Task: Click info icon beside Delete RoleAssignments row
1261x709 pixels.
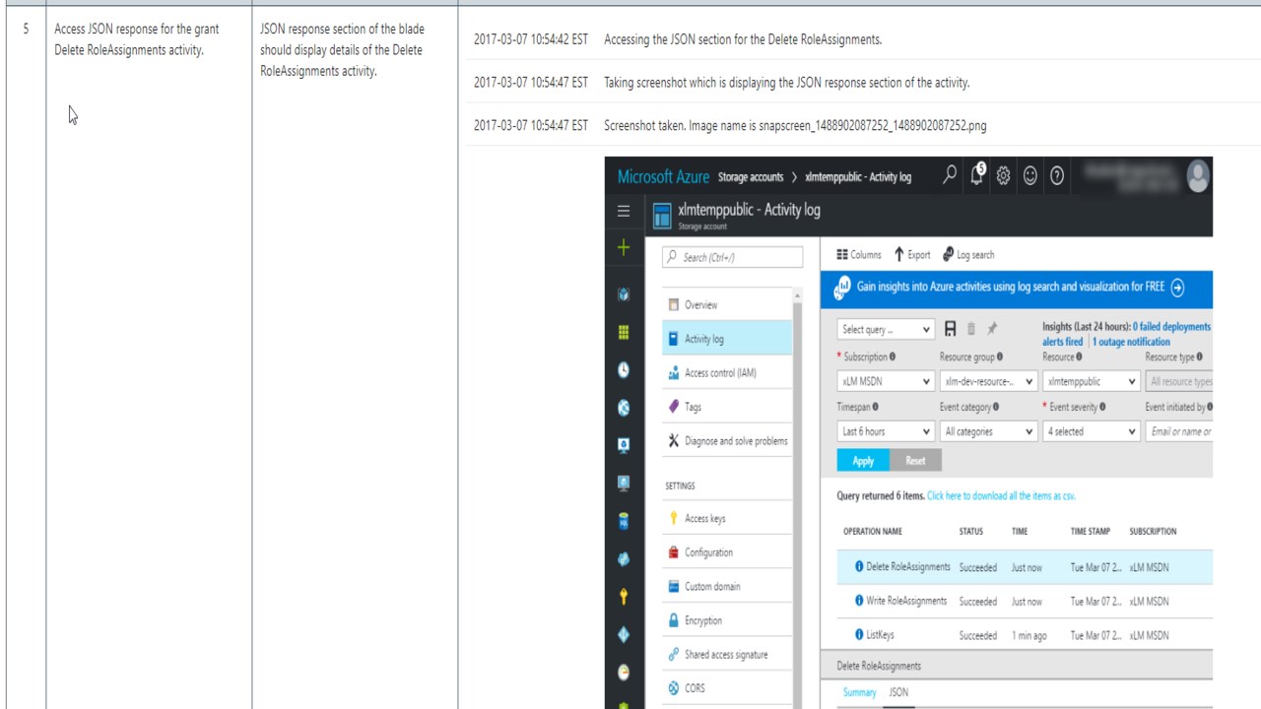Action: 859,567
